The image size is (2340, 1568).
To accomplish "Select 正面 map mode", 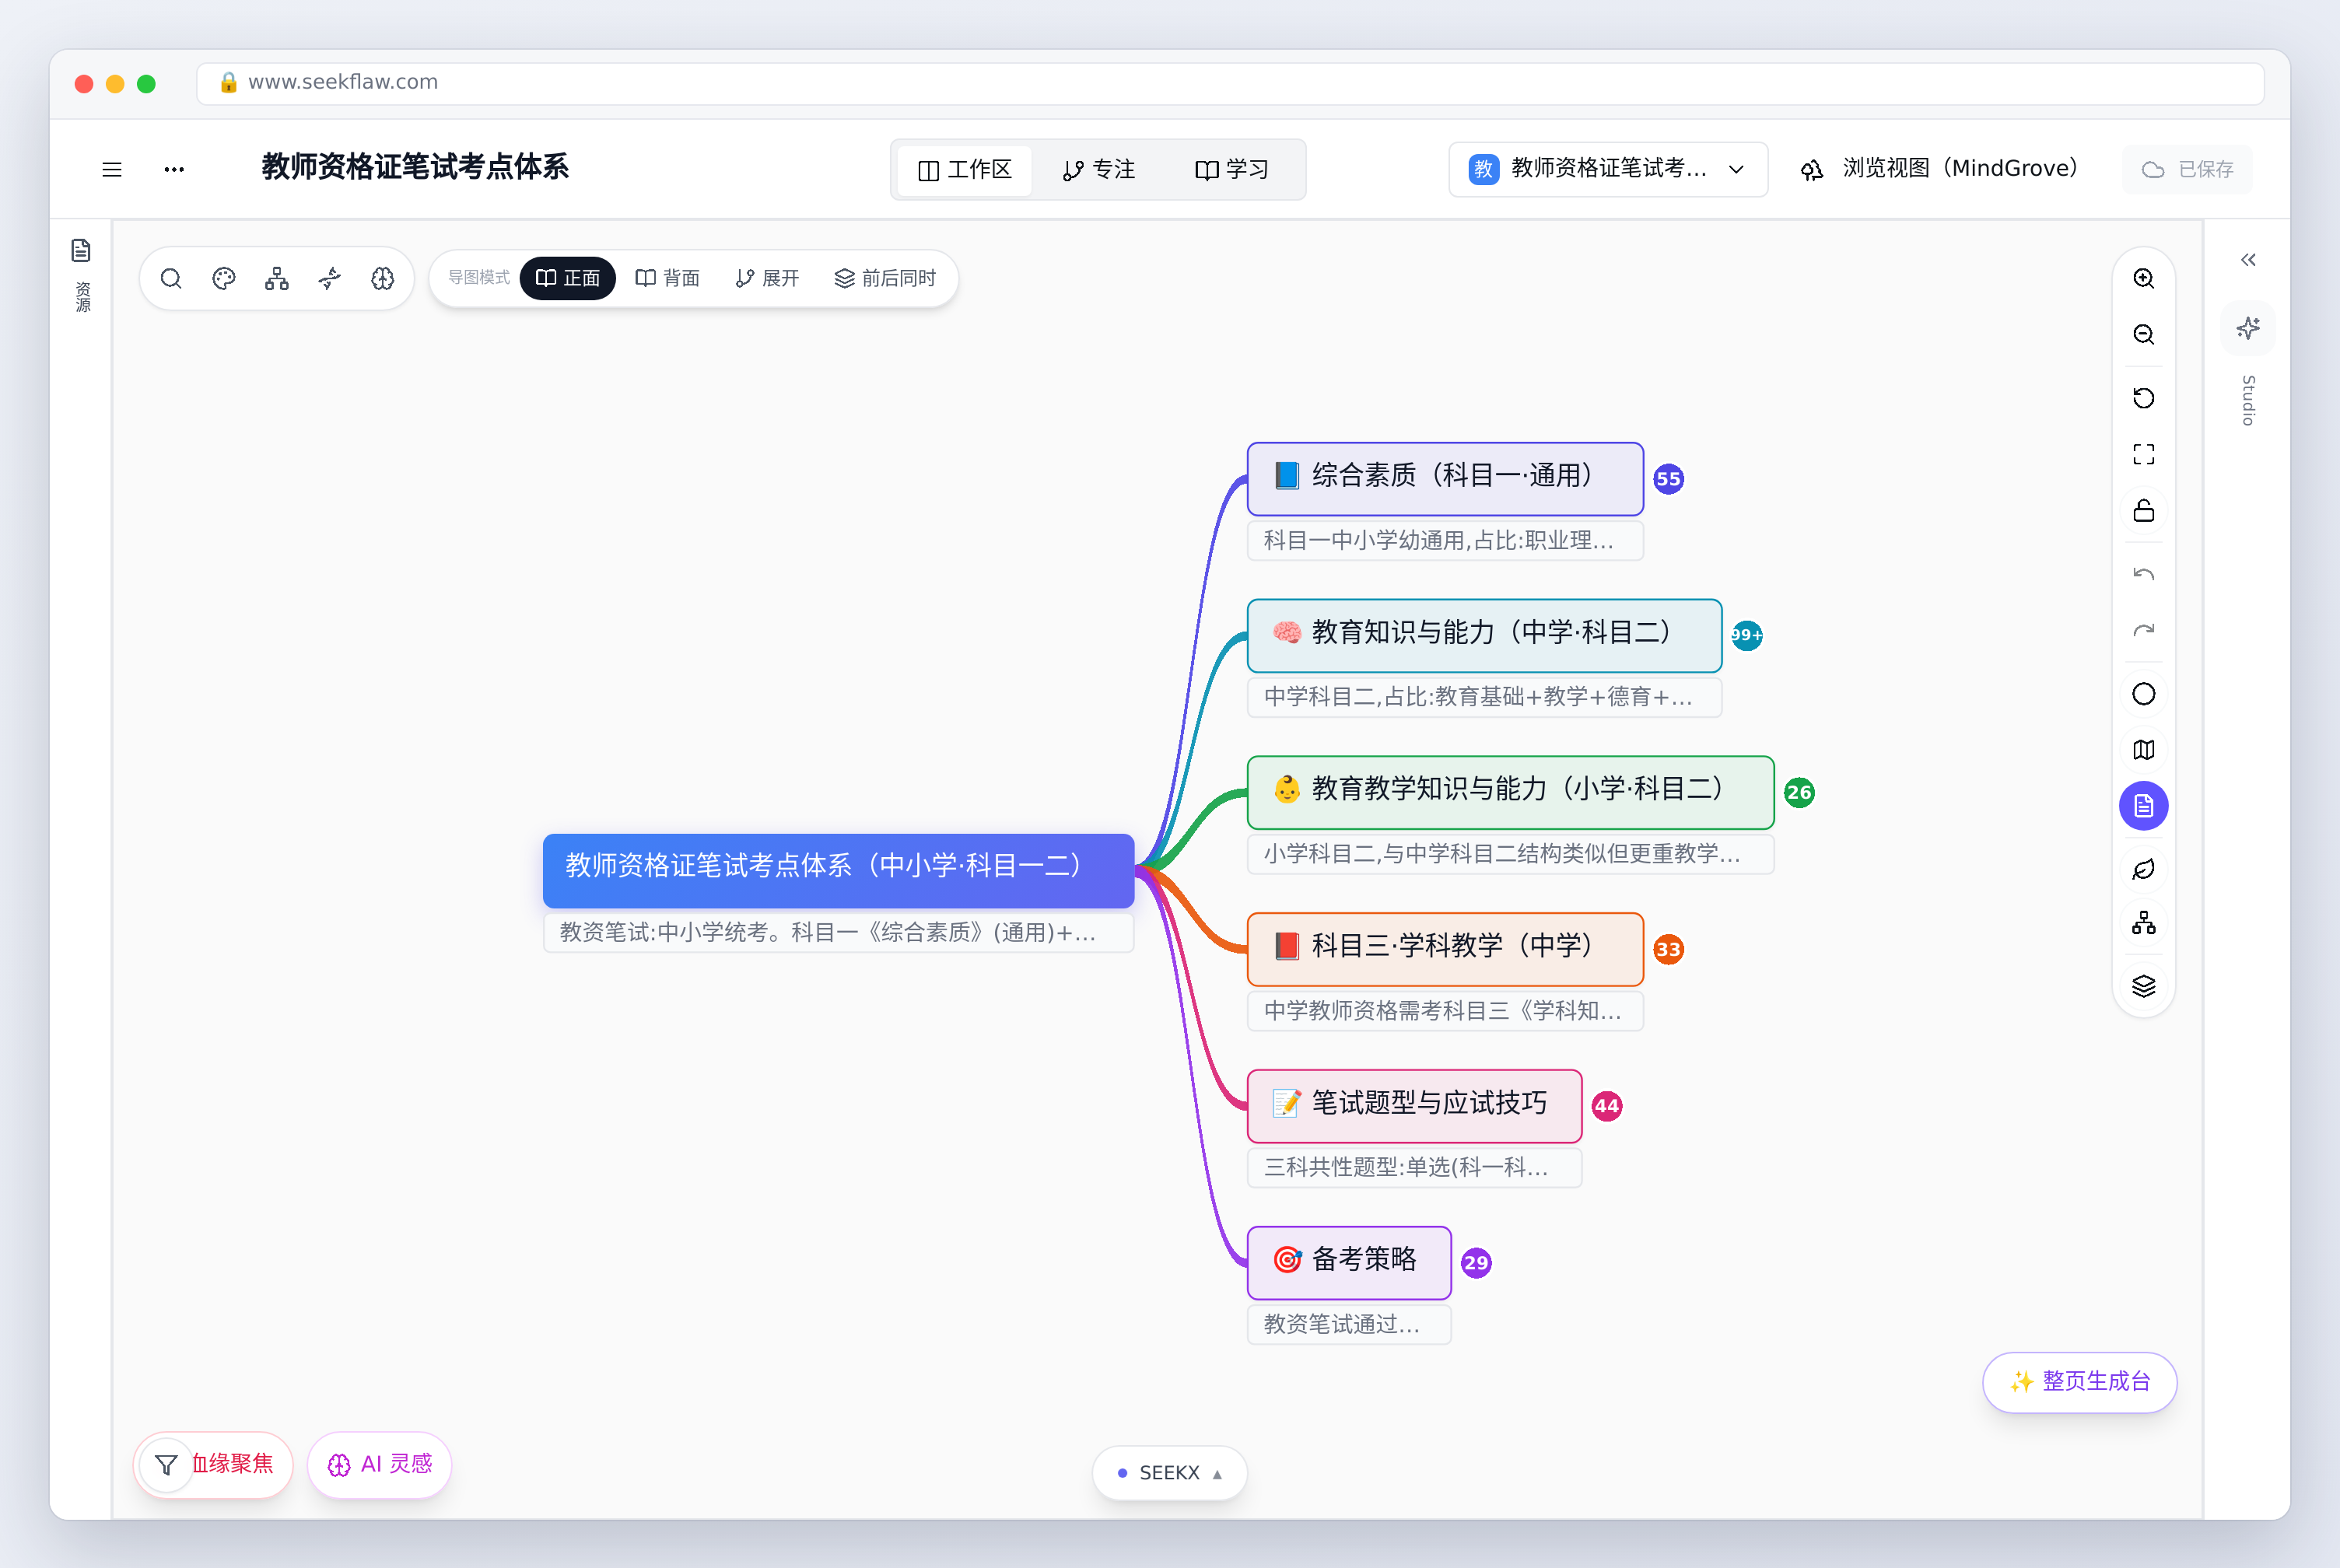I will coord(568,278).
